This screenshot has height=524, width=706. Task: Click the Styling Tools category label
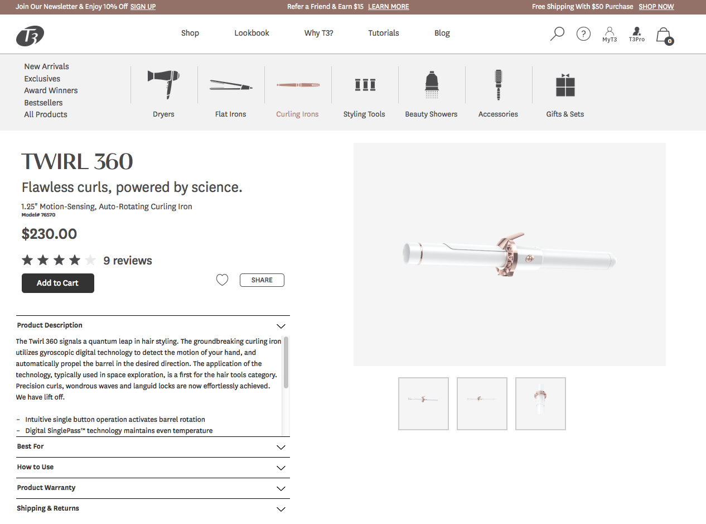coord(364,114)
